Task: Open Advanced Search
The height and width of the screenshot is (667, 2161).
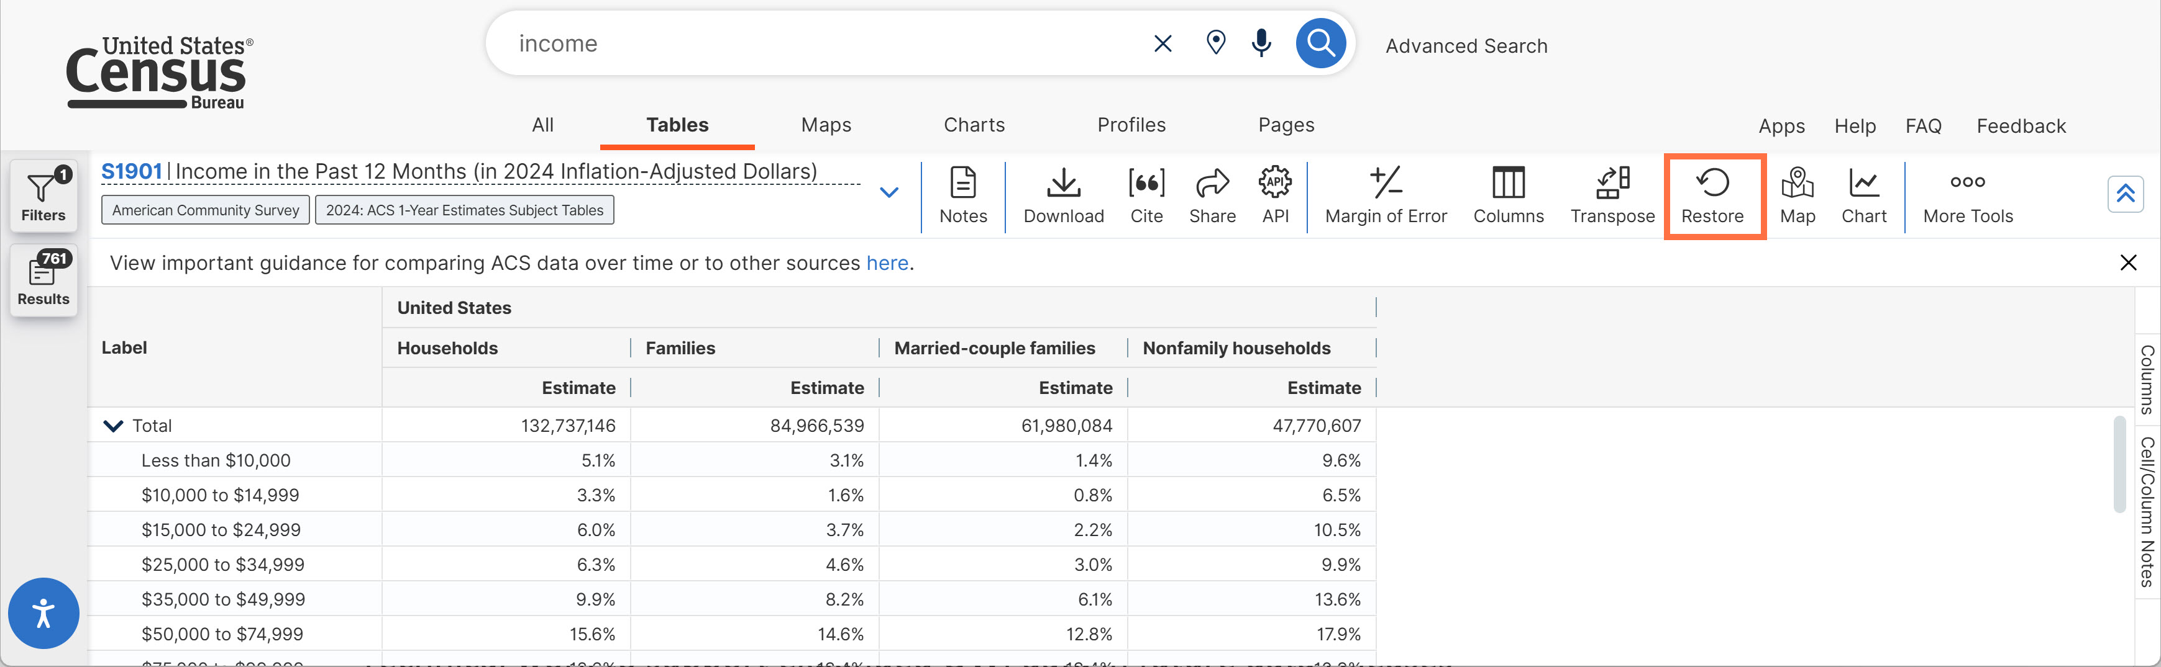Action: click(x=1466, y=46)
